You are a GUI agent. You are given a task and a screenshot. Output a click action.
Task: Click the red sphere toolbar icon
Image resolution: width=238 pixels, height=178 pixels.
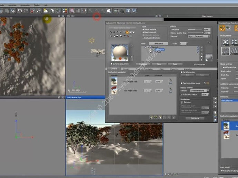point(32,11)
